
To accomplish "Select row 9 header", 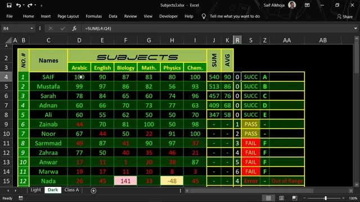I will (6, 124).
